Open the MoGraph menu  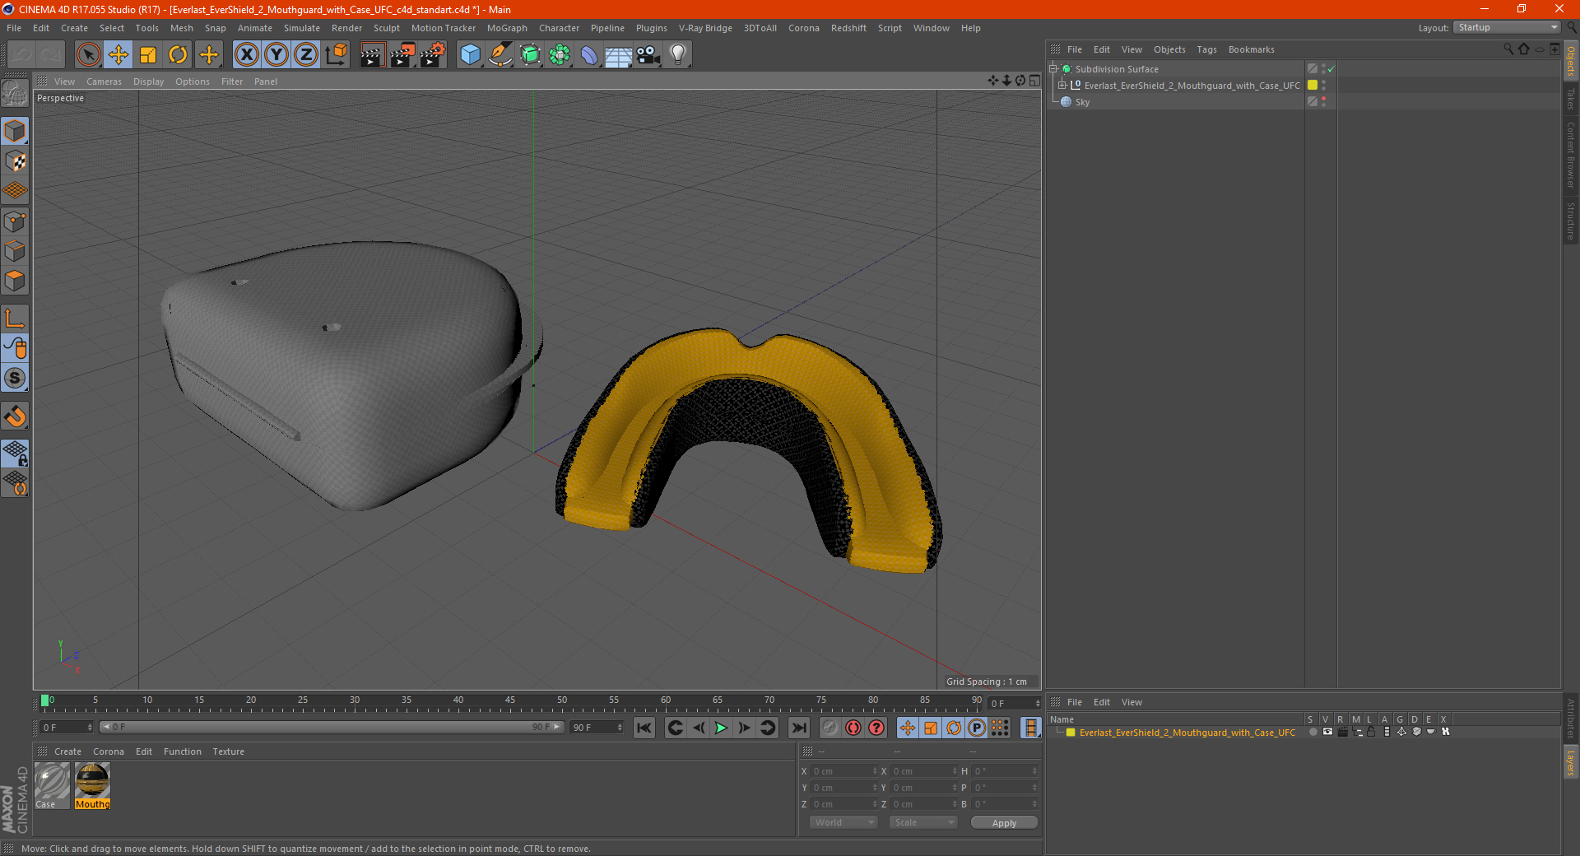click(x=507, y=28)
